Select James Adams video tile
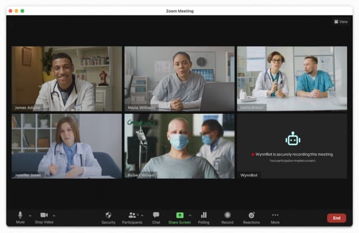 tap(67, 78)
